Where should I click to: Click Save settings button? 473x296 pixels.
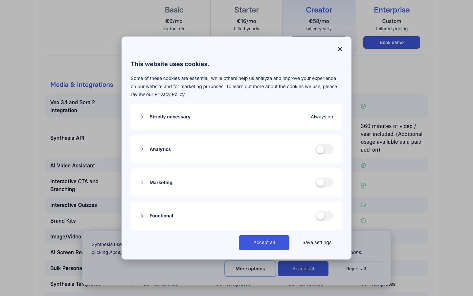click(x=317, y=242)
